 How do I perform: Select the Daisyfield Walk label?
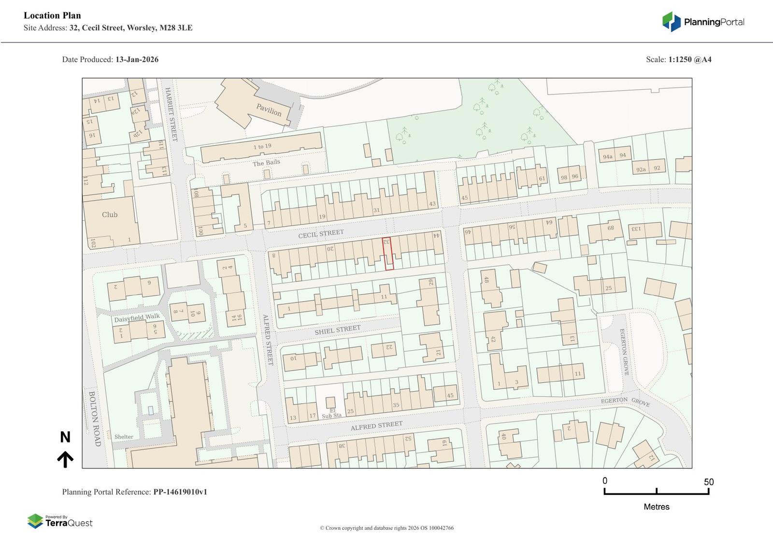coord(137,318)
